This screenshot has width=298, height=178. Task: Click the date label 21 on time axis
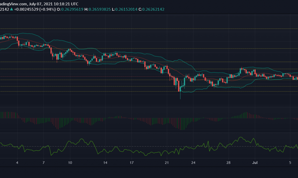click(x=167, y=163)
